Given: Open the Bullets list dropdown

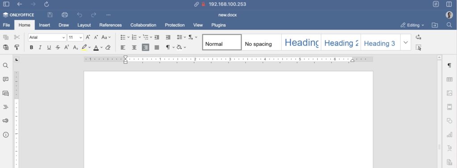Looking at the screenshot, I should [x=129, y=37].
